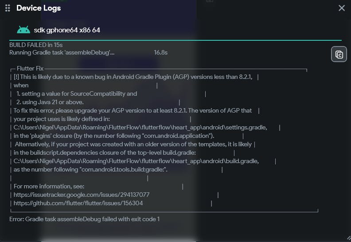
Task: Click the six-dot drag handle icon
Action: coord(8,8)
